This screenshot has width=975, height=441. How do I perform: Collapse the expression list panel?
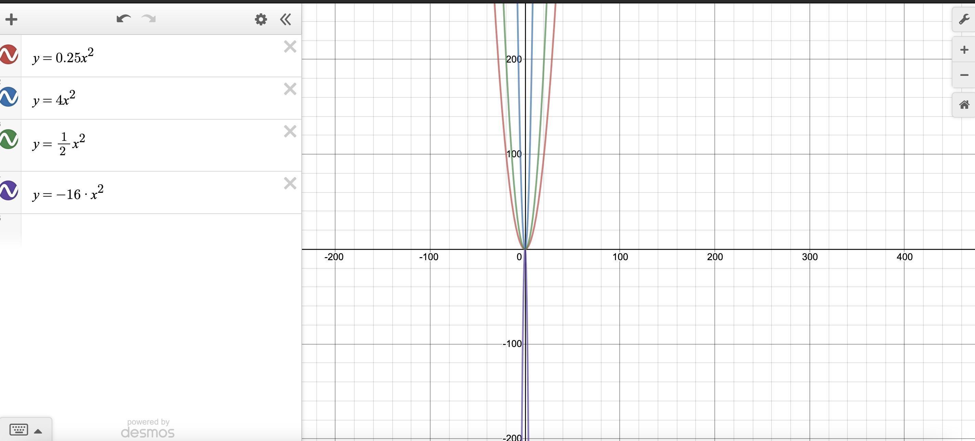[x=286, y=19]
